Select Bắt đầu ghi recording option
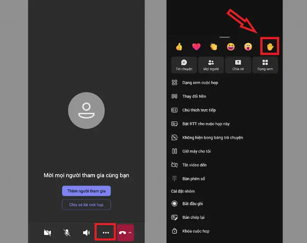The height and width of the screenshot is (243, 307). 193,204
